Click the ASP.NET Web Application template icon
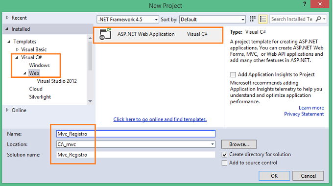 point(105,34)
